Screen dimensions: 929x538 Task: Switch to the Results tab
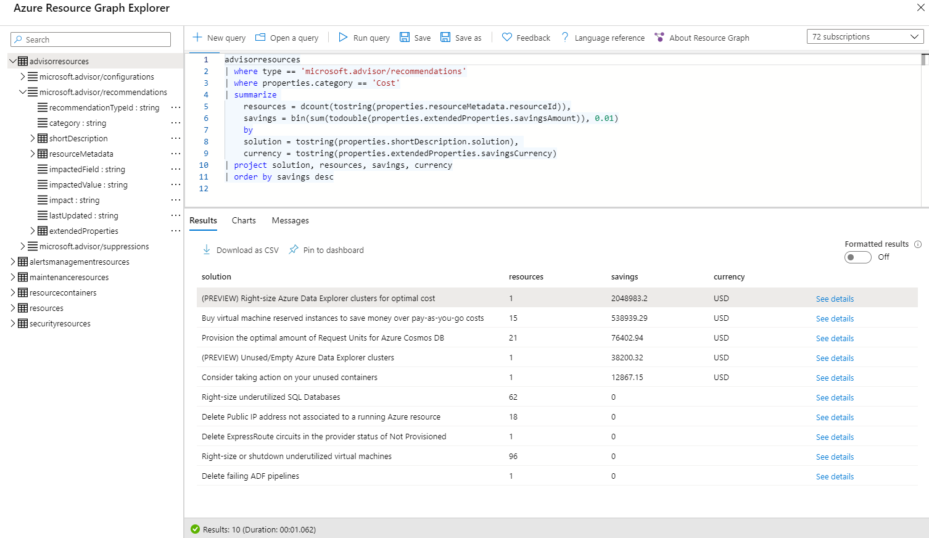203,220
